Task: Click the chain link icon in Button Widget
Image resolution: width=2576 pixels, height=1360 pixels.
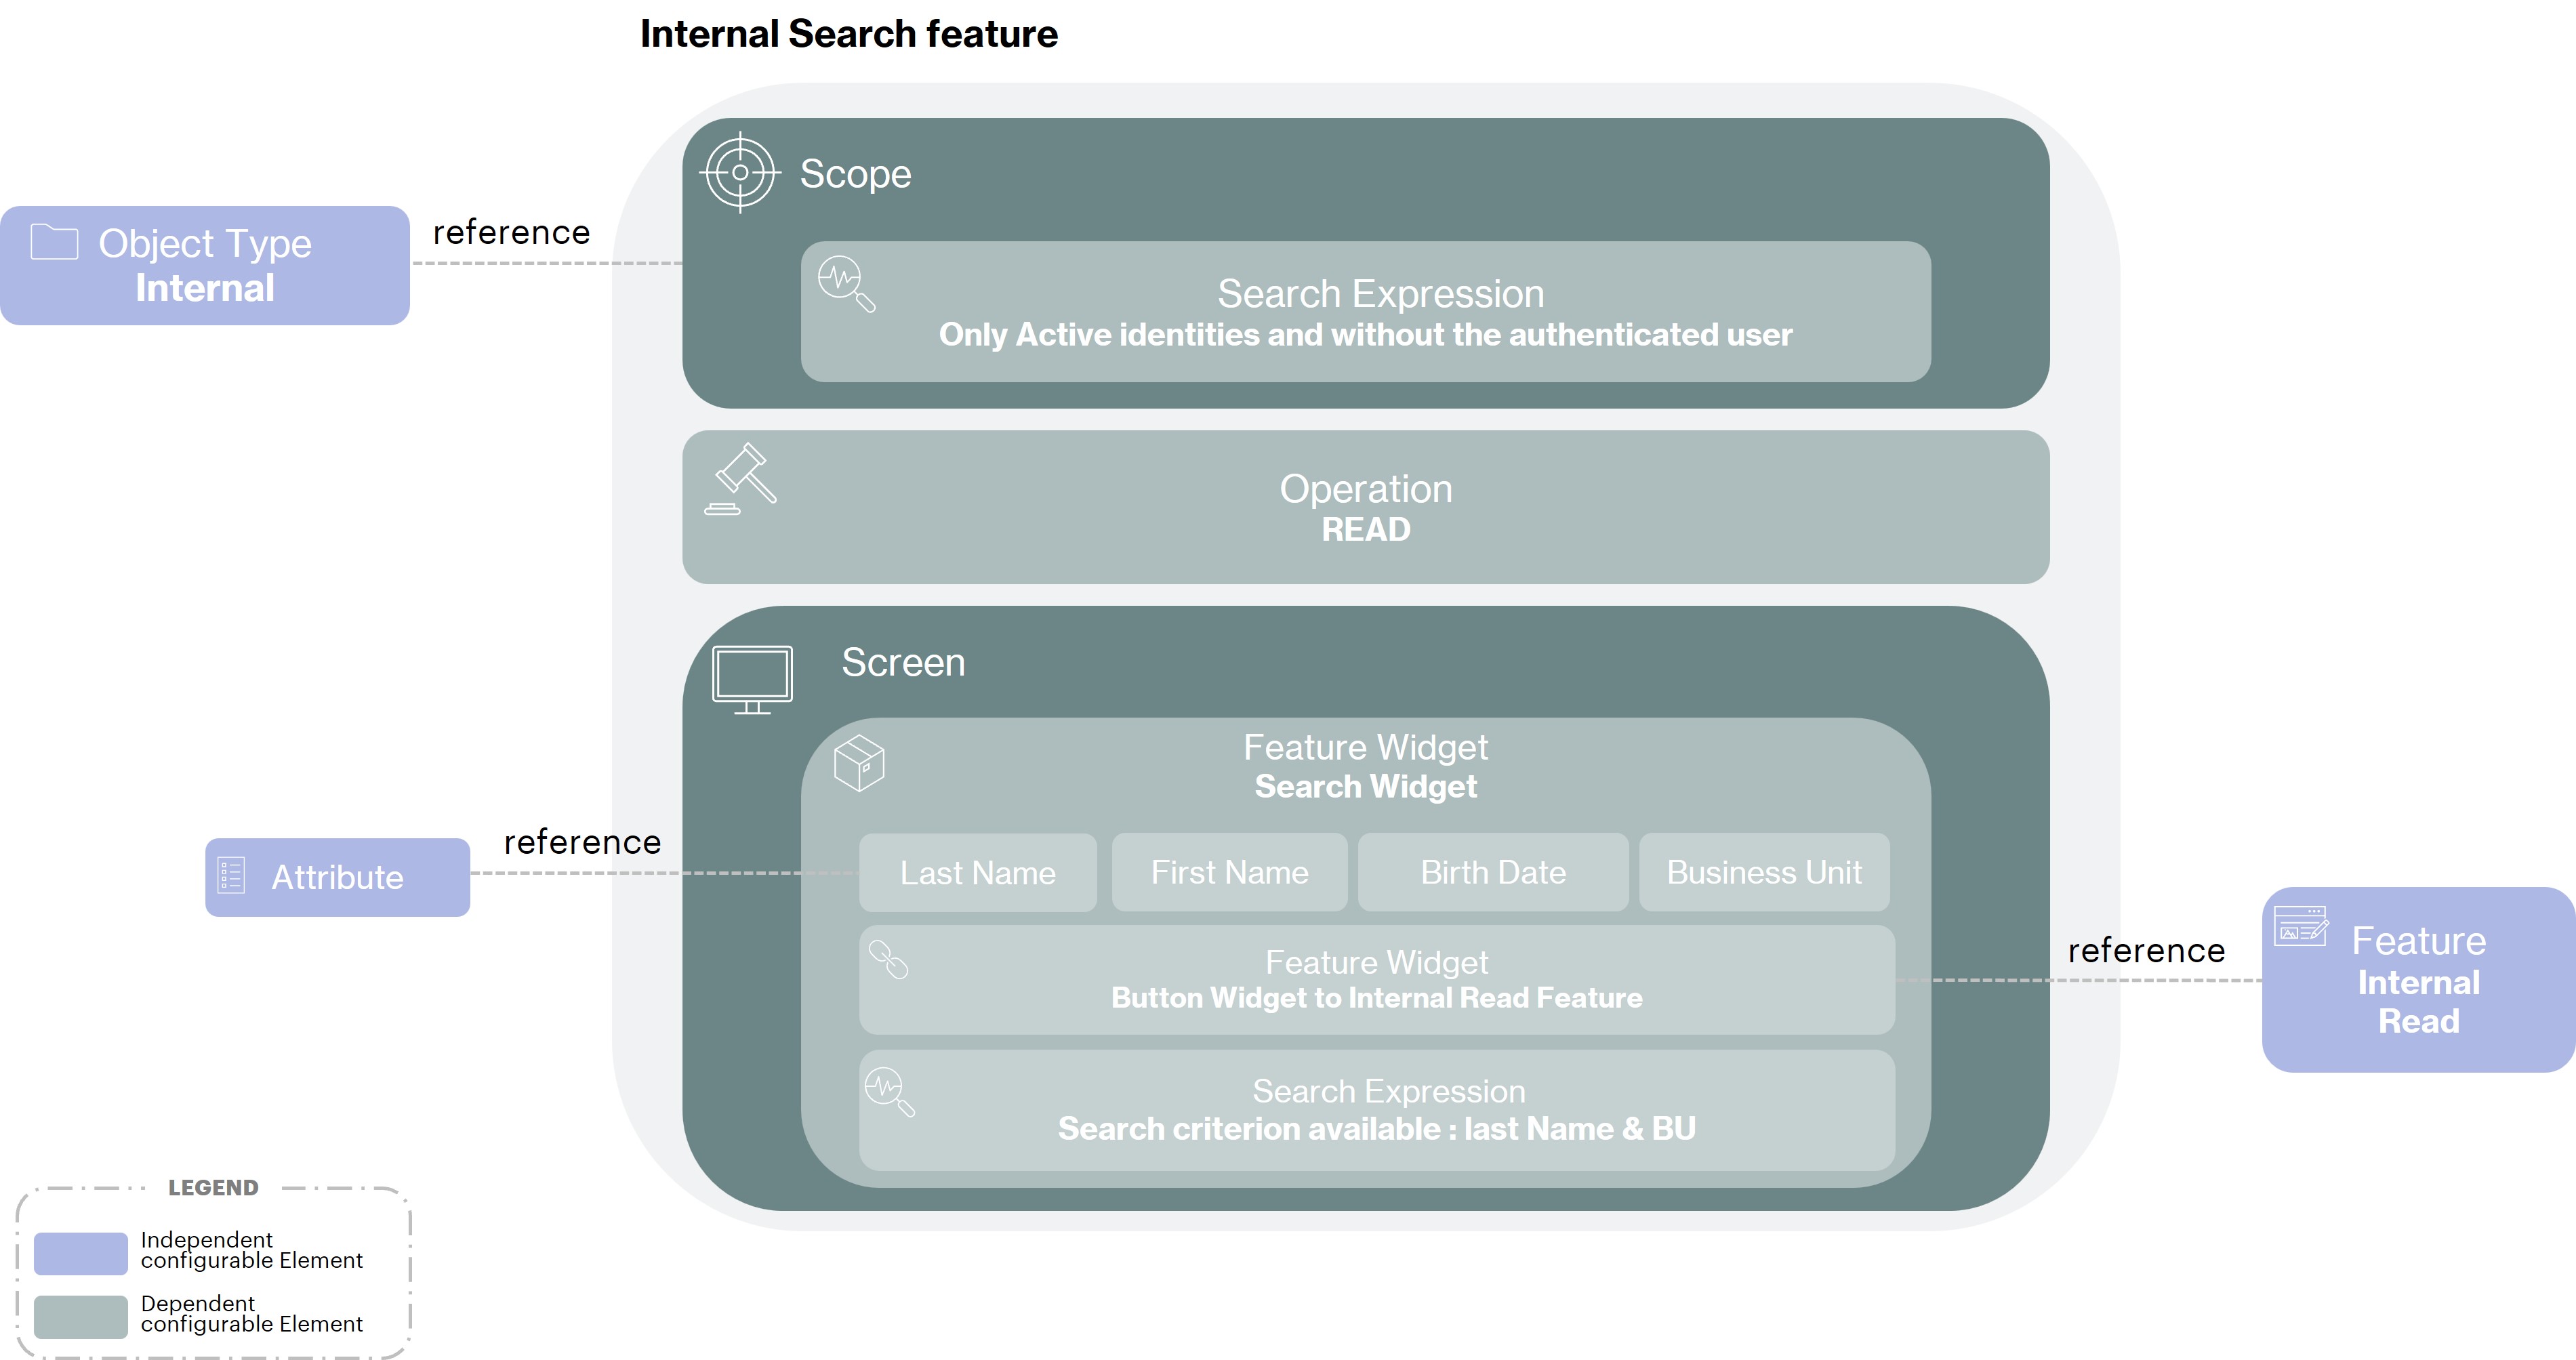Action: tap(888, 960)
